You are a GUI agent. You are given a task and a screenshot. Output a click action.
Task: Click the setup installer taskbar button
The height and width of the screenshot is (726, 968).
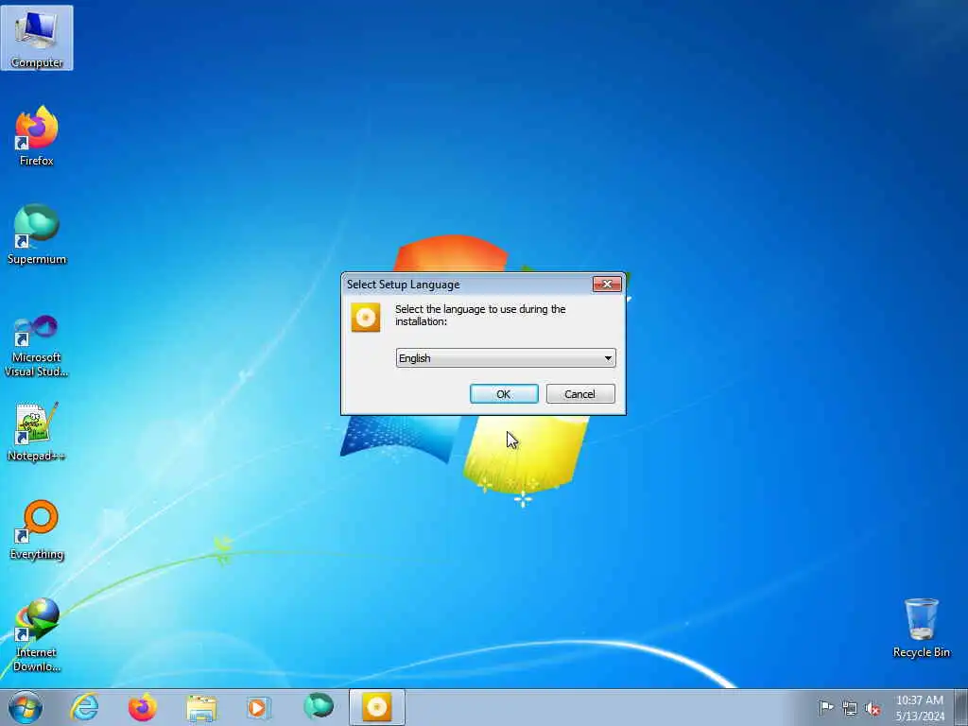tap(376, 707)
